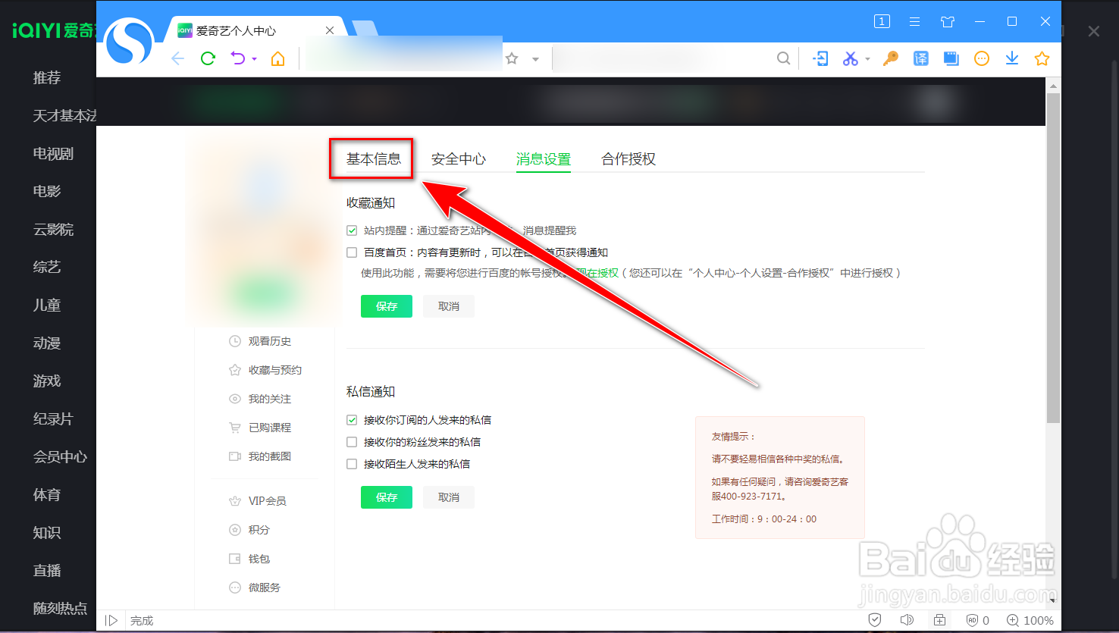This screenshot has height=633, width=1119.
Task: Save the 收藏通知 settings
Action: click(x=387, y=306)
